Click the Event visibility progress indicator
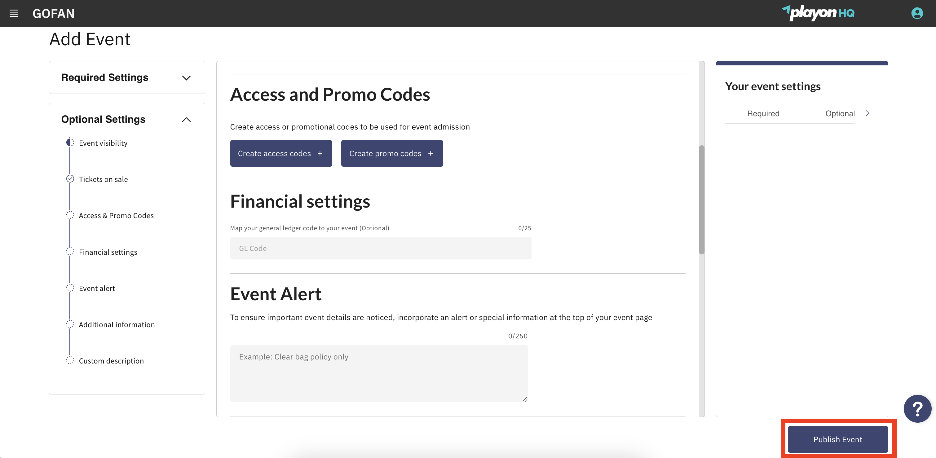 pyautogui.click(x=70, y=142)
